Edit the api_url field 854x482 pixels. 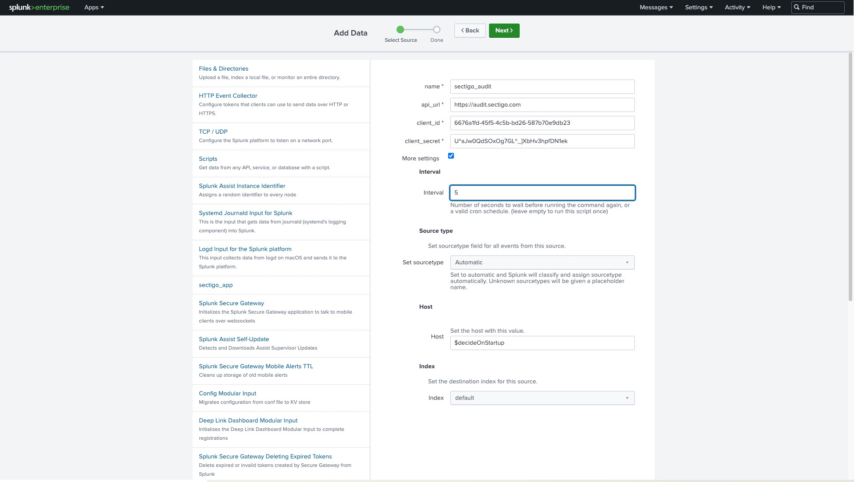pos(542,105)
